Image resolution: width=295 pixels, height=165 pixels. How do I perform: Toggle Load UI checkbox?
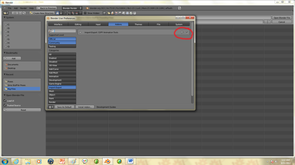(5, 101)
